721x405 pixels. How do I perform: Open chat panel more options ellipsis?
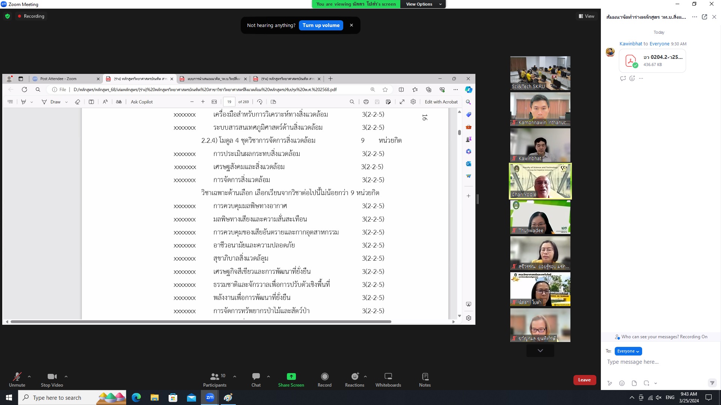point(694,17)
